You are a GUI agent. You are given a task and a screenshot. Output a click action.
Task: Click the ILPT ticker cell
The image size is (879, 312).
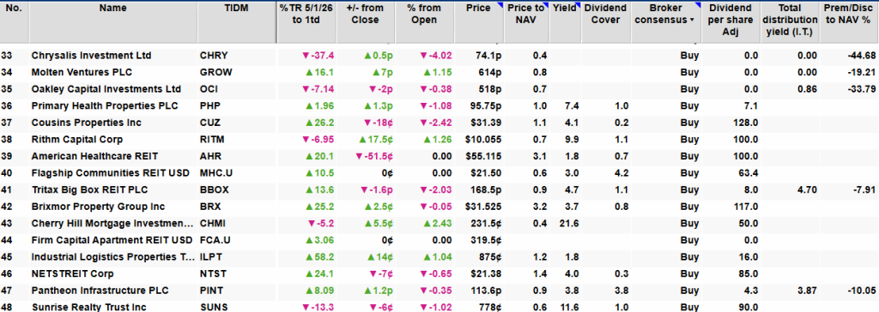point(211,257)
